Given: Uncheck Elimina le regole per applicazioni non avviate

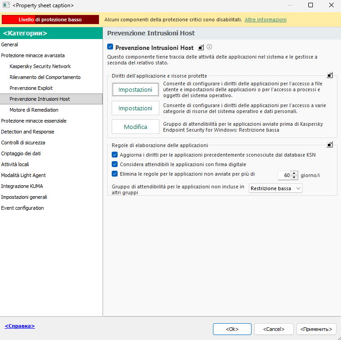Looking at the screenshot, I should tap(114, 174).
